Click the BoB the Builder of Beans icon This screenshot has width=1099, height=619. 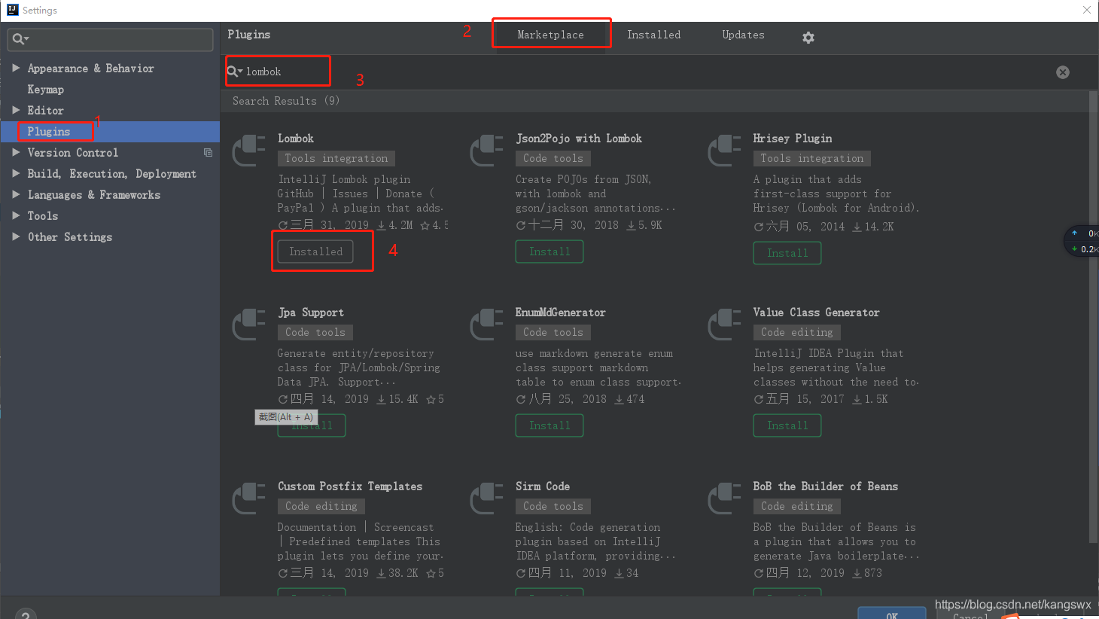click(725, 499)
